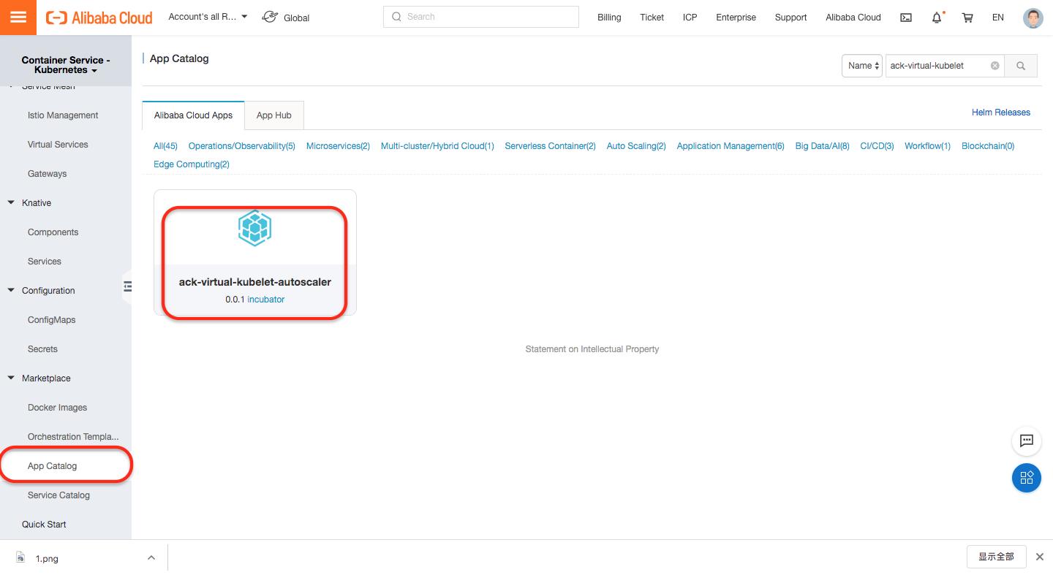Filter by Blockchain(0)

[988, 146]
